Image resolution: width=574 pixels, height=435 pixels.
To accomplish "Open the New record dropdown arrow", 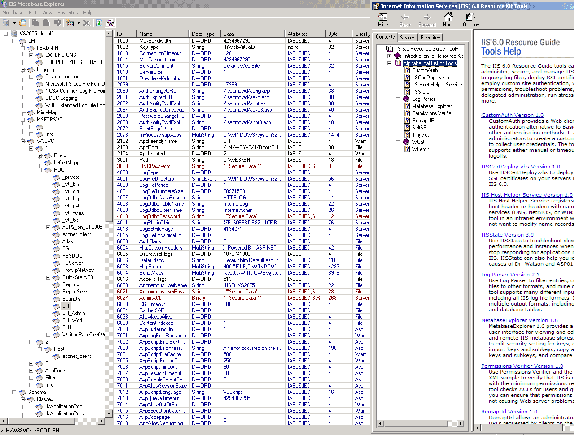I will click(78, 23).
